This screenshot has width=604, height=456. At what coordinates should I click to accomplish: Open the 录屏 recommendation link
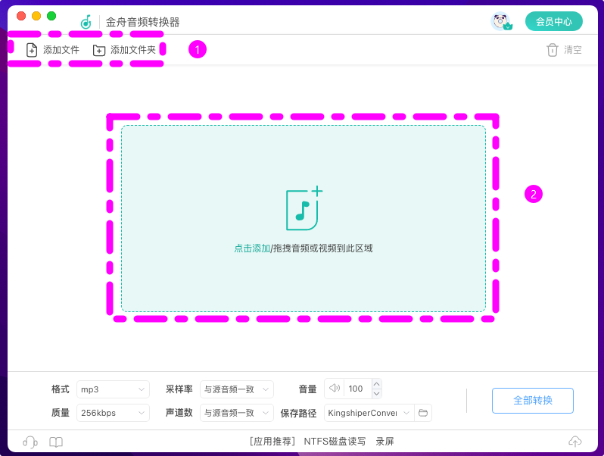[x=385, y=442]
